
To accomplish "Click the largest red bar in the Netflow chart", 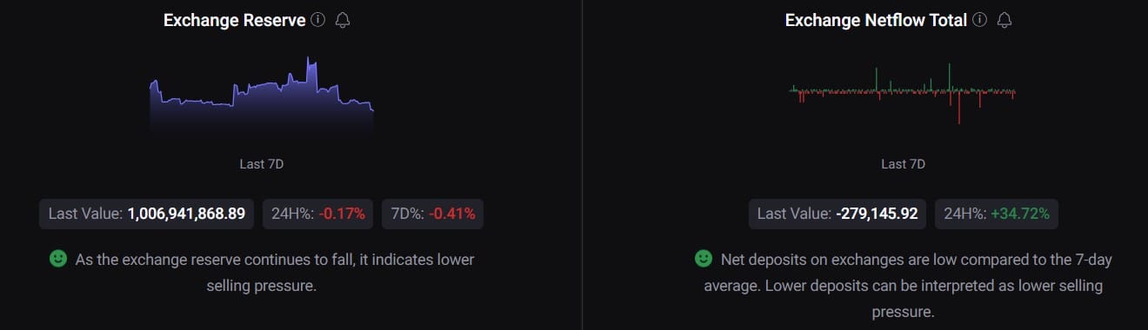I will coord(959,108).
